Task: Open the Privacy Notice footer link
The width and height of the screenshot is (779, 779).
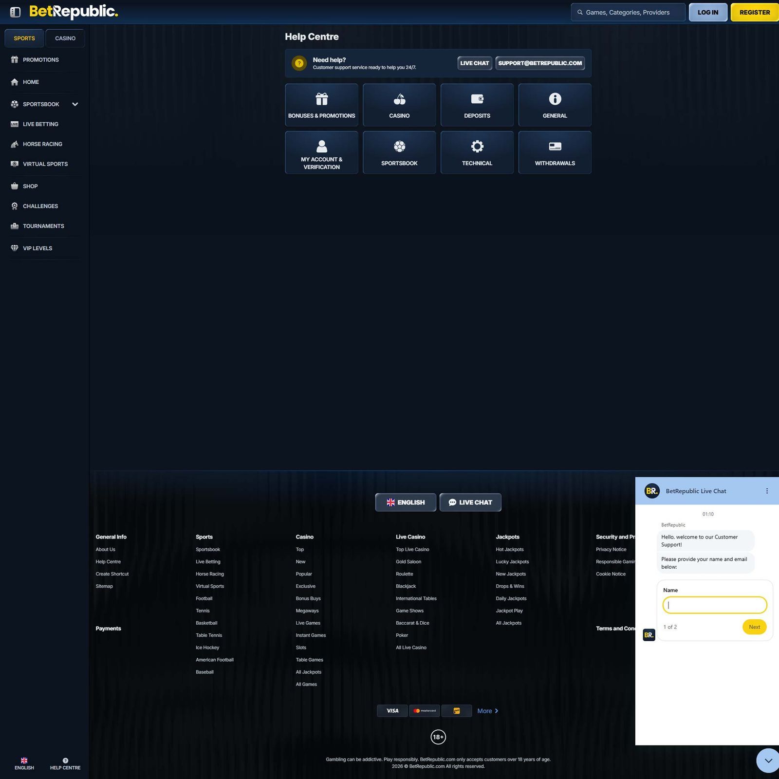Action: point(611,549)
